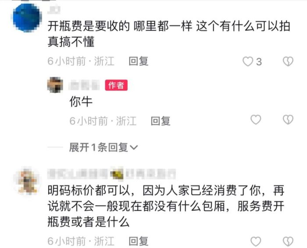Image resolution: width=307 pixels, height=248 pixels.
Task: Like the comment about 开瓶费是要收的
Action: (x=248, y=61)
